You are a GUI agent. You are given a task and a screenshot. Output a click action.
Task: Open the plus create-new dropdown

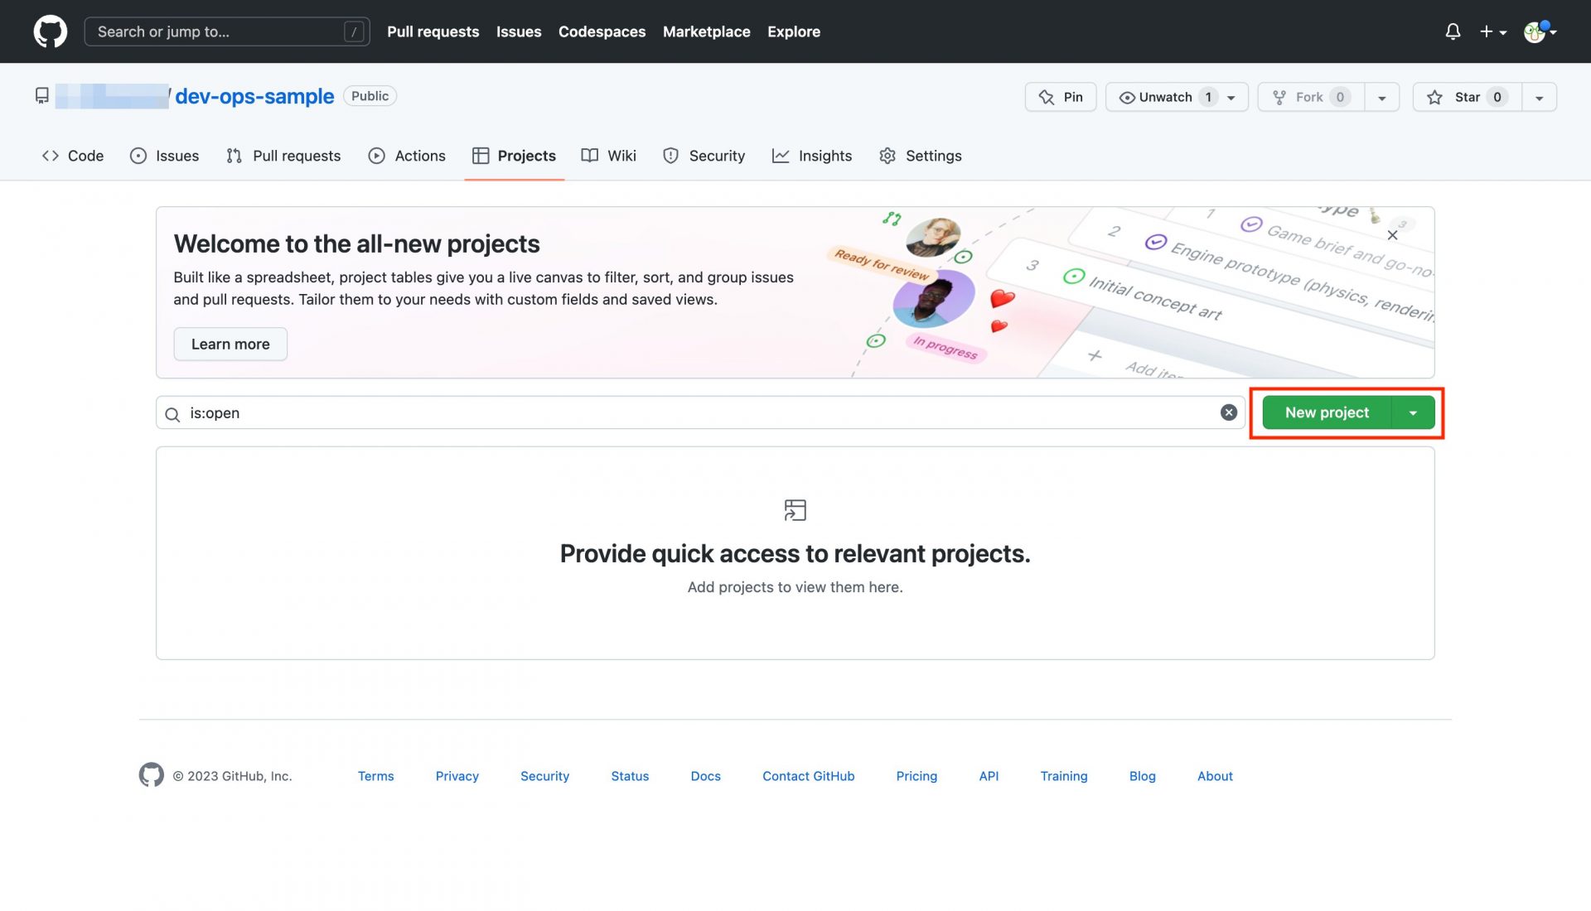coord(1492,31)
